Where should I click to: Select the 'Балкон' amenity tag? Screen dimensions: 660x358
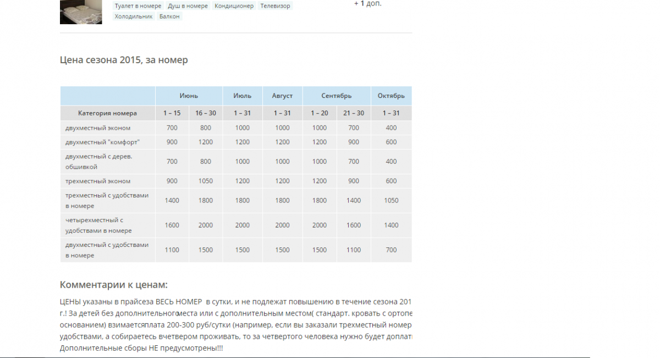(x=169, y=16)
